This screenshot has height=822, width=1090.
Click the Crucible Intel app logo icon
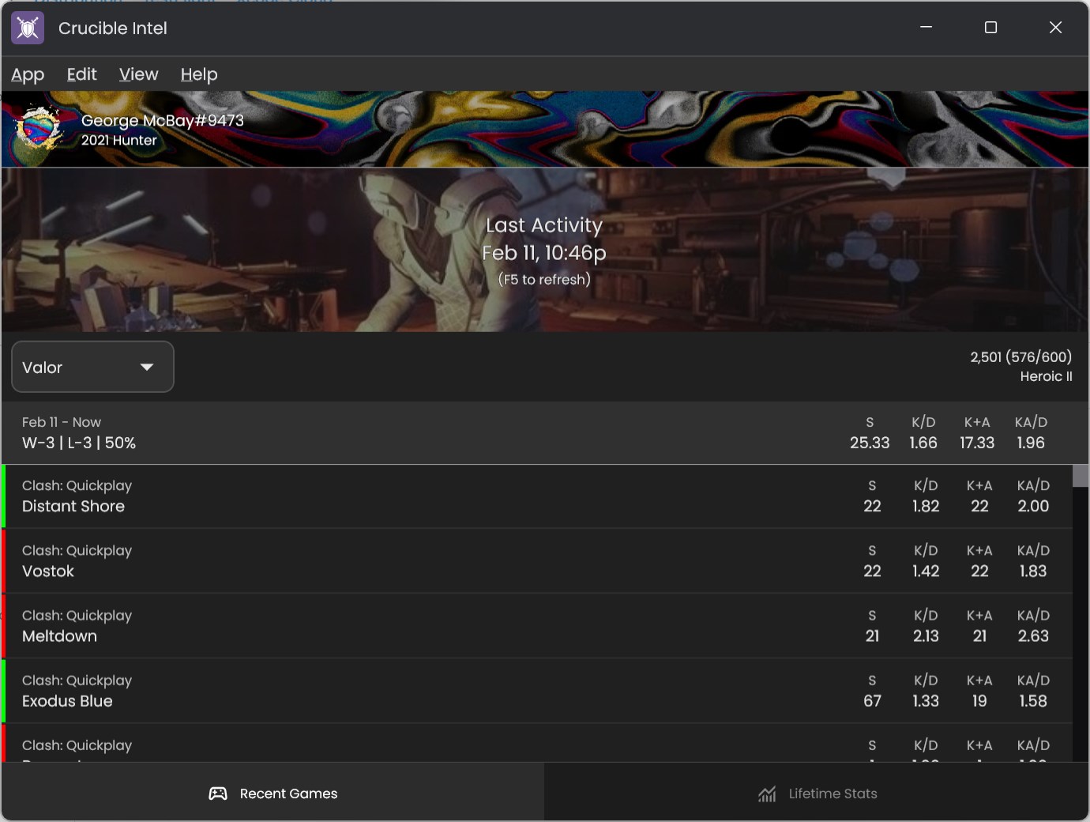click(x=28, y=28)
